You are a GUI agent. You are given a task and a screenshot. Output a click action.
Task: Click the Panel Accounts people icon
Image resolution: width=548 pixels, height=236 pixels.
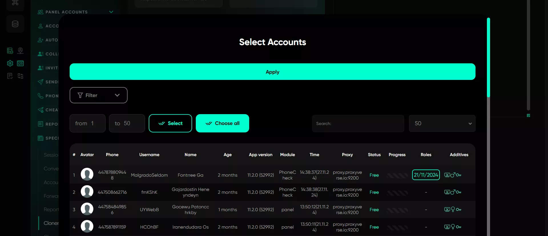tap(41, 12)
